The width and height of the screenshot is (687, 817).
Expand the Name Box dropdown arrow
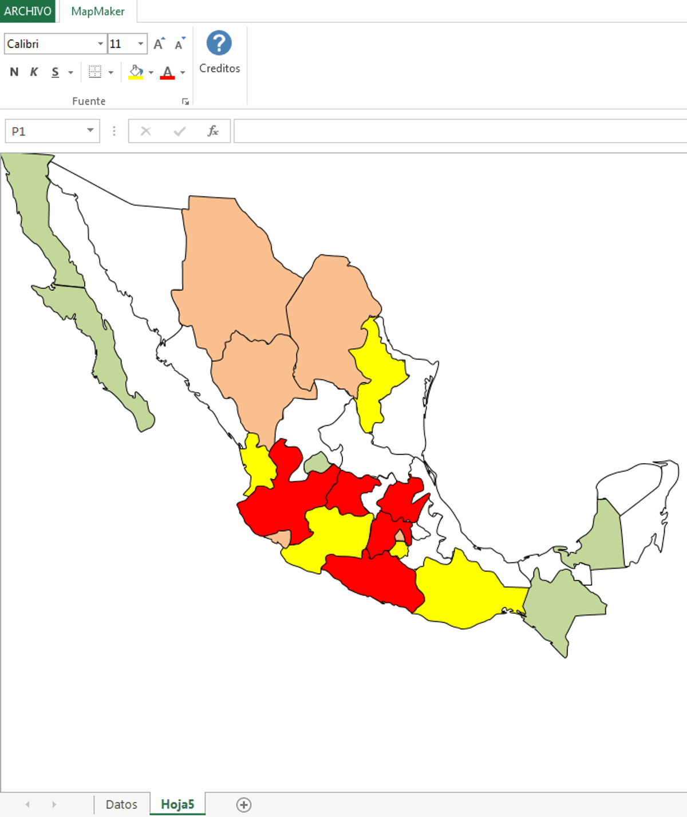[90, 131]
